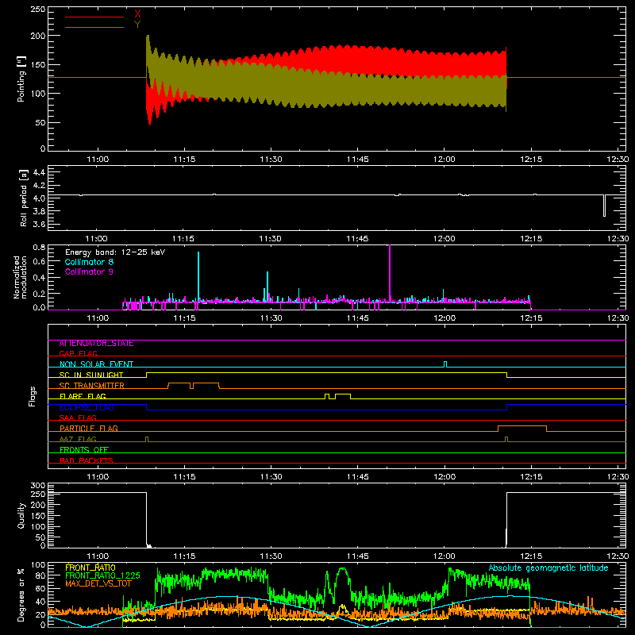Viewport: 635px width, 635px height.
Task: Click the 11:15 label under Roll period plot
Action: pyautogui.click(x=183, y=239)
